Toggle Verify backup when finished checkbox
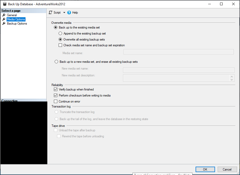Screen dimensions: 240x175 coord(55,89)
